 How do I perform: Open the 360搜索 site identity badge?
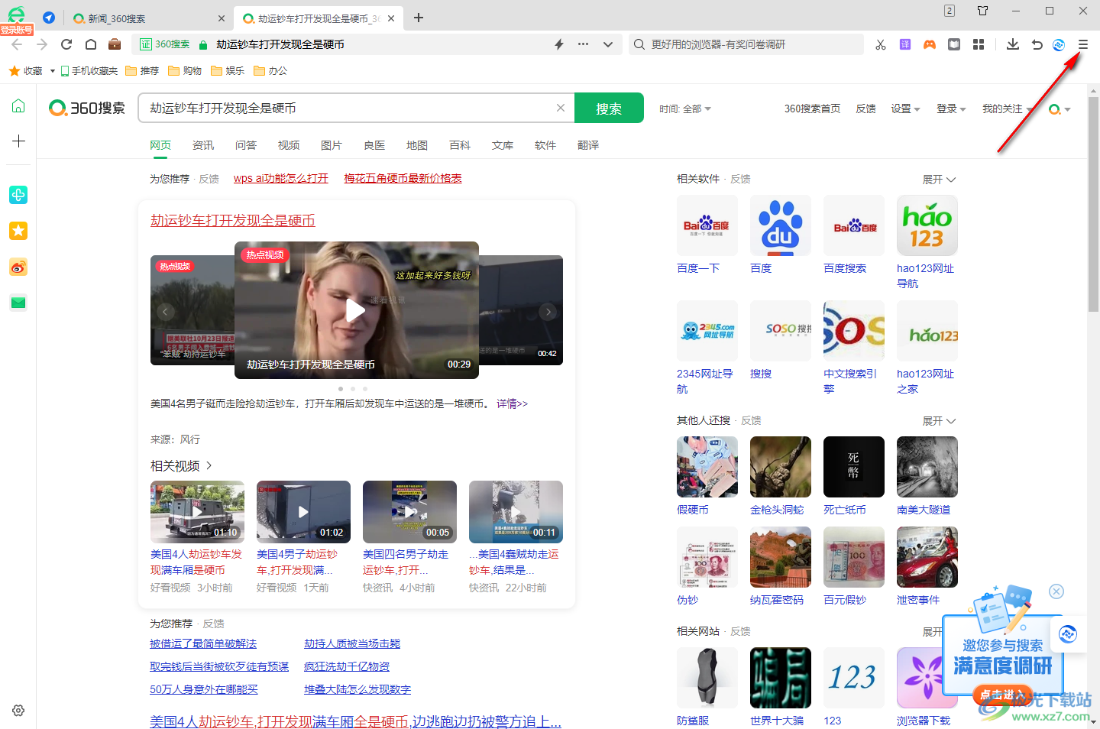coord(165,44)
